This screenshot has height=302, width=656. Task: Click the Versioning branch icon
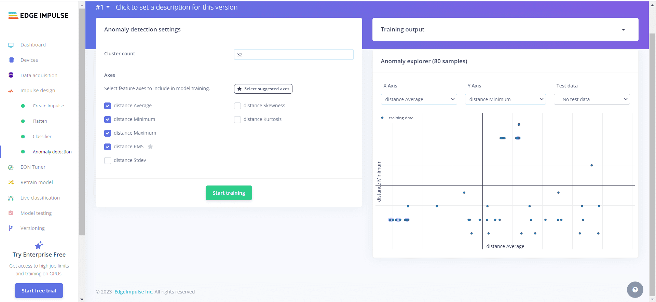point(11,228)
